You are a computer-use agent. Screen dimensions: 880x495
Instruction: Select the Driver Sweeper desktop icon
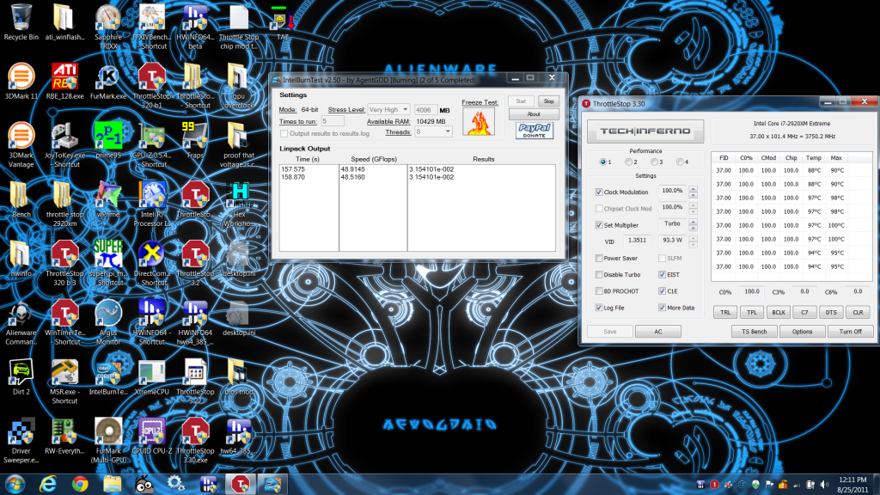point(21,441)
